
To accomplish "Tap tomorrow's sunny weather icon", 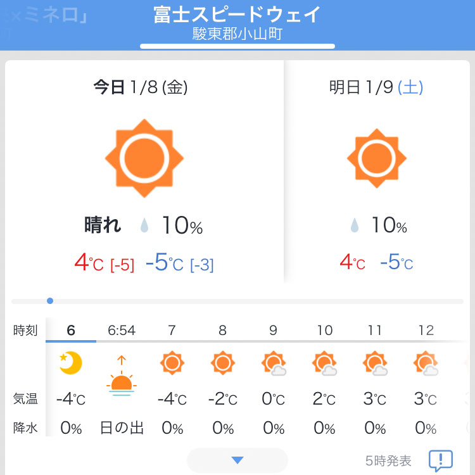I will [x=377, y=158].
